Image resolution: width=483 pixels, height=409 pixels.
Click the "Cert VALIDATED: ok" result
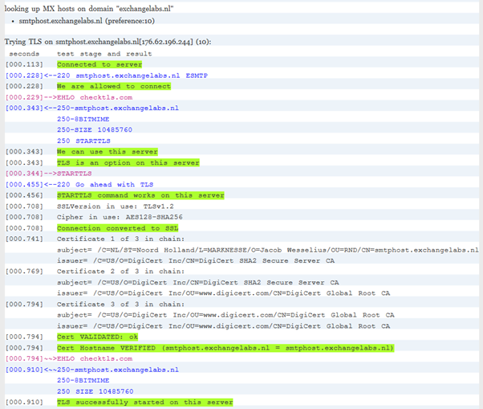(x=95, y=337)
